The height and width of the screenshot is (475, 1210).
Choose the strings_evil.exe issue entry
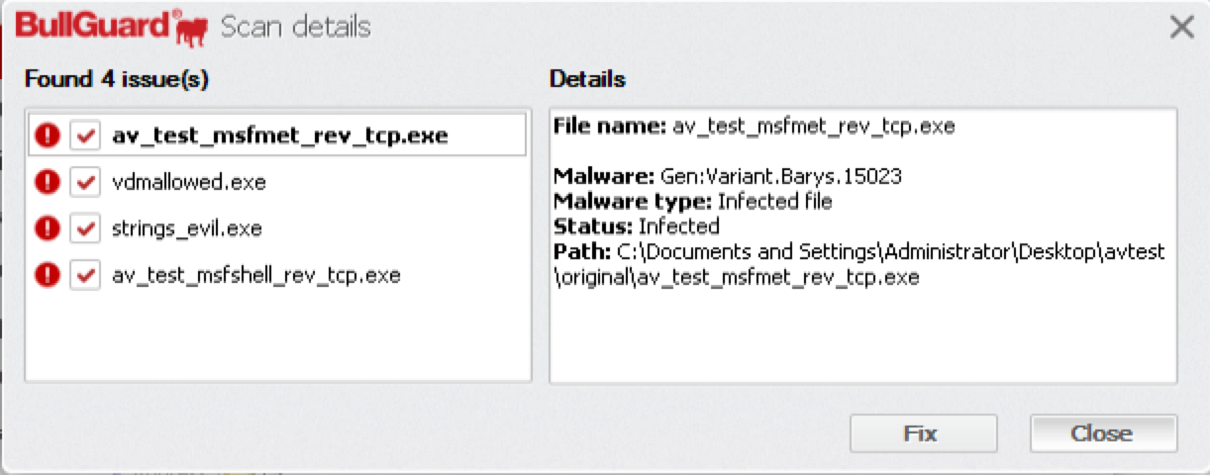pos(186,229)
